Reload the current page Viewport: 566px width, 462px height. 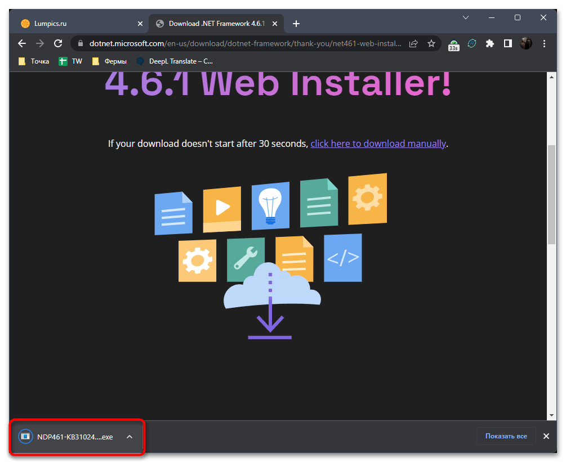pyautogui.click(x=58, y=44)
